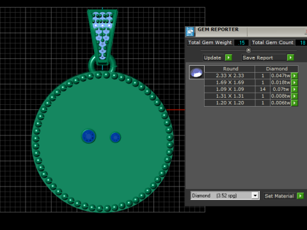The width and height of the screenshot is (307, 230).
Task: Click the 0.006tw weight cell
Action: [x=281, y=103]
